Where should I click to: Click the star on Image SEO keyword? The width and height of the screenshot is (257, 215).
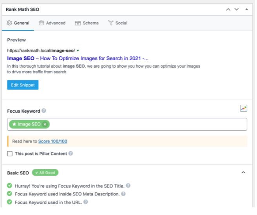point(14,124)
